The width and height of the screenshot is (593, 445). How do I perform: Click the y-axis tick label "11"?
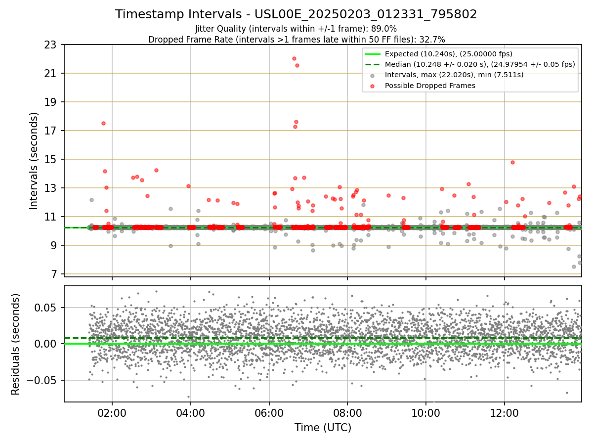51,217
